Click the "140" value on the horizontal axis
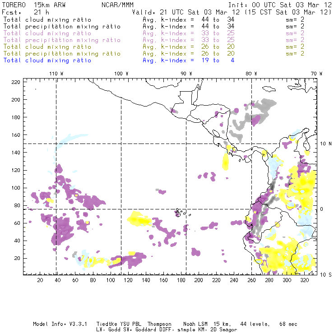This screenshot has height=334, width=334. pos(146,280)
